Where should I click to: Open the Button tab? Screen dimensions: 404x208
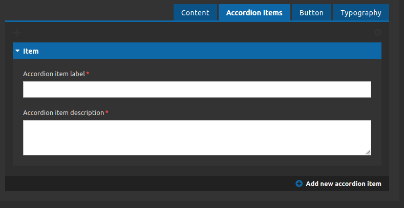[x=311, y=13]
